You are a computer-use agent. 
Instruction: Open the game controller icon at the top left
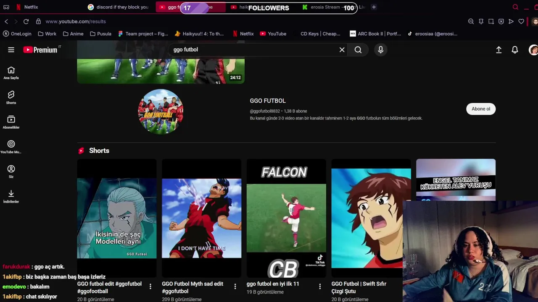pyautogui.click(x=6, y=7)
